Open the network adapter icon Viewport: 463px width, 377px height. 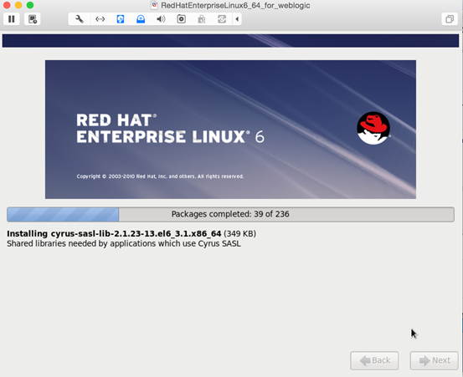pos(100,19)
